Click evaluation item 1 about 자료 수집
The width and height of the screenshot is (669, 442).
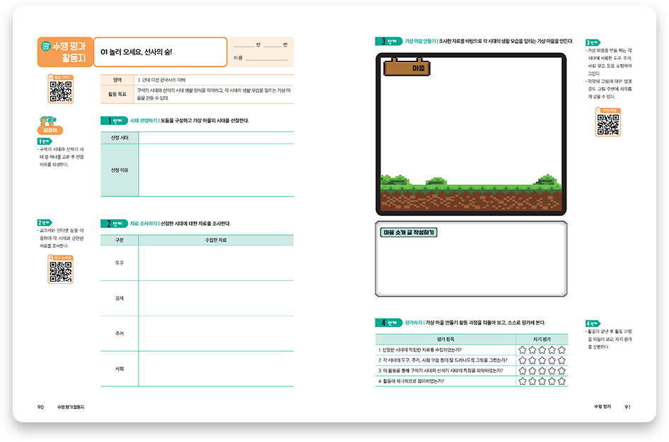coord(420,350)
